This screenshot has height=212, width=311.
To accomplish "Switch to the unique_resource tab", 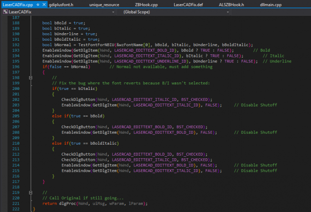I will pyautogui.click(x=104, y=5).
